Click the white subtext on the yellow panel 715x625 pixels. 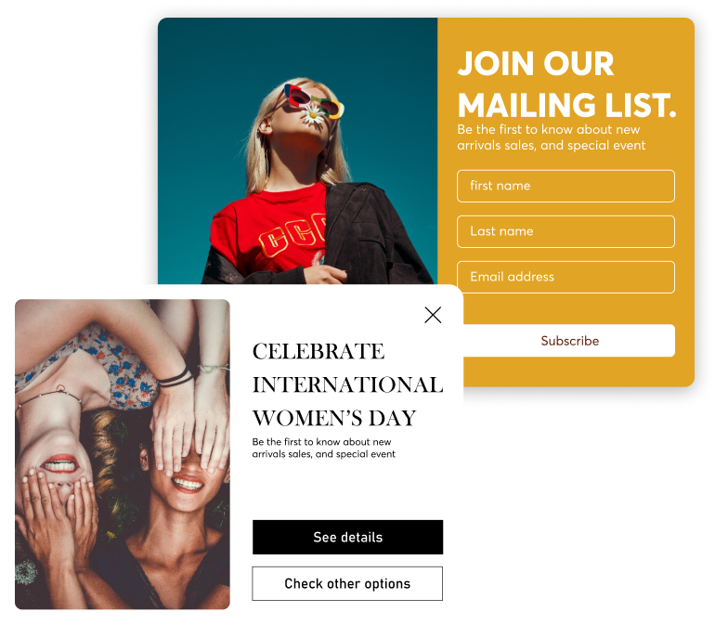pyautogui.click(x=551, y=137)
